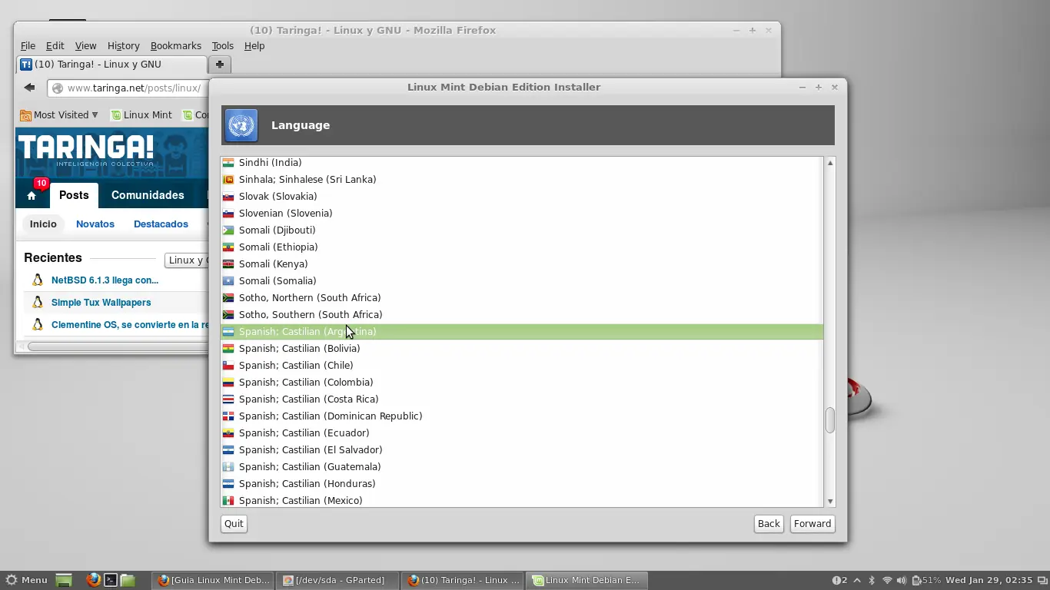Click the Menu button on the panel
Image resolution: width=1050 pixels, height=590 pixels.
click(27, 580)
